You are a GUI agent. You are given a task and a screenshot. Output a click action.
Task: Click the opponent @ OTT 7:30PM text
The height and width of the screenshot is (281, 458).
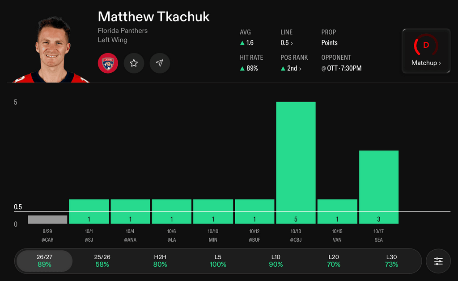tap(341, 68)
